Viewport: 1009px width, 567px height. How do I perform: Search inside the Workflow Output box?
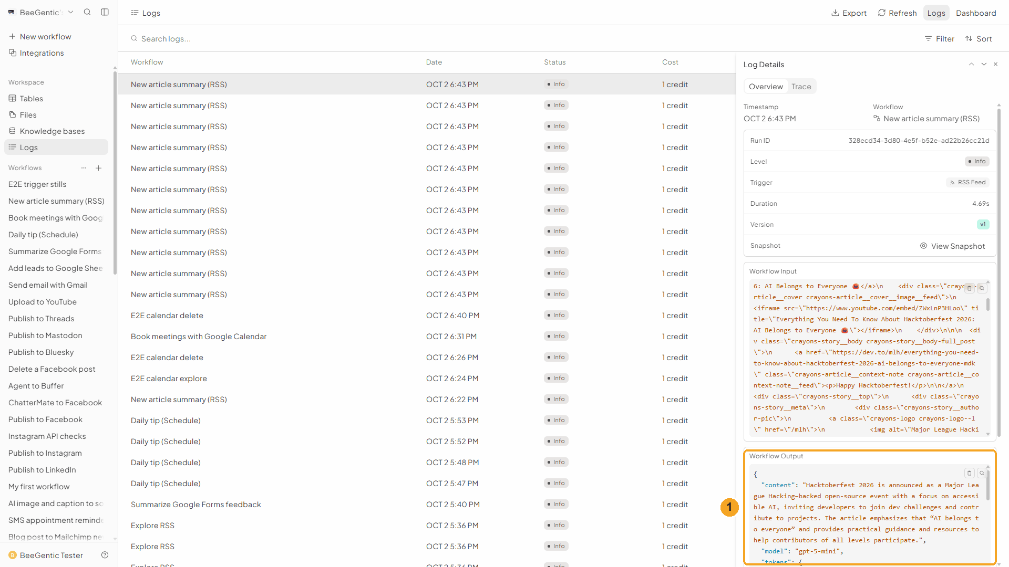[982, 473]
